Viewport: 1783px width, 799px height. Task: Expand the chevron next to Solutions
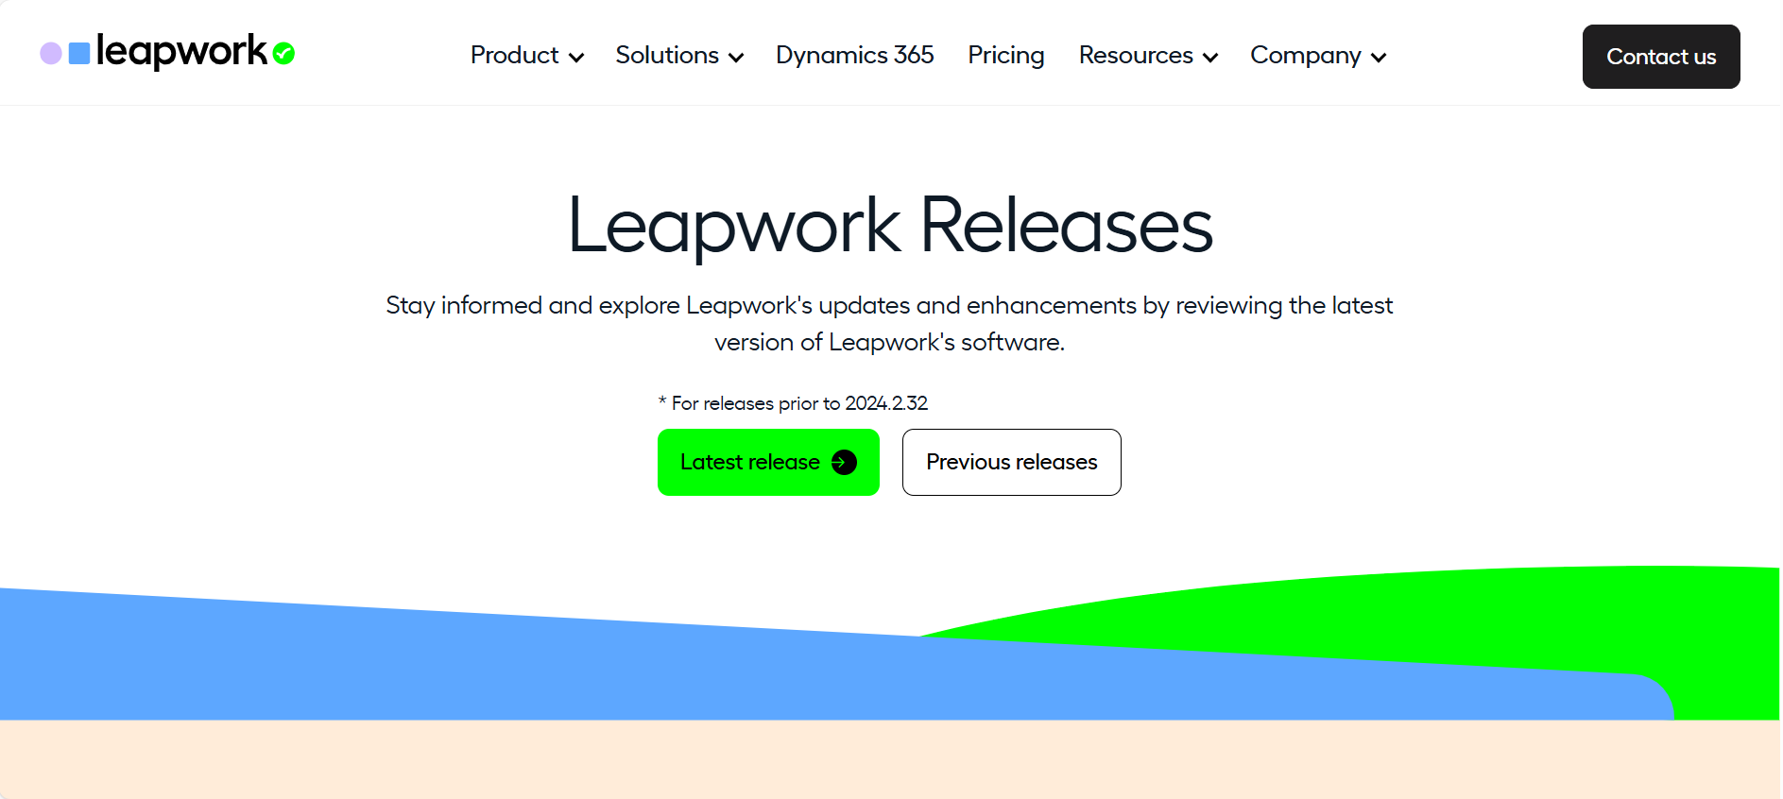(736, 58)
